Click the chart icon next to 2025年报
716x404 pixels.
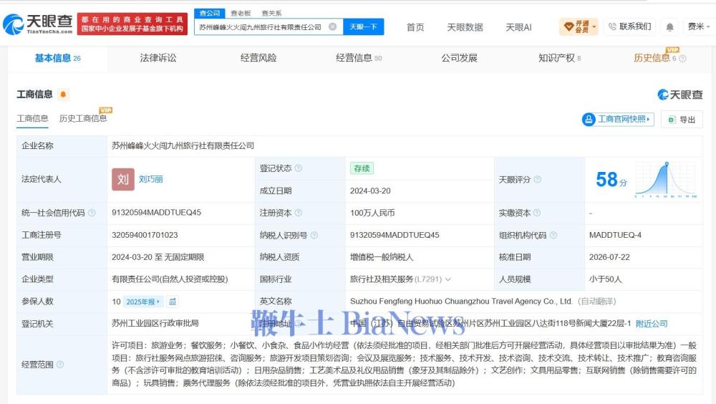click(x=172, y=302)
